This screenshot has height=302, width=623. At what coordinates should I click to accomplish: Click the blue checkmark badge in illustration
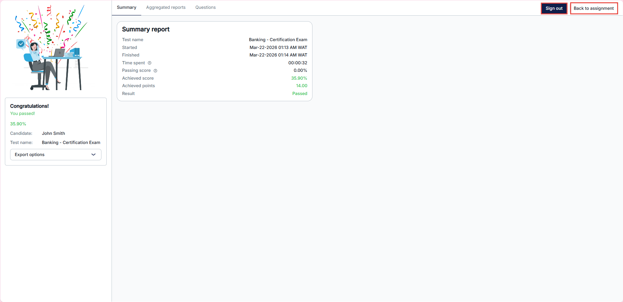coord(21,44)
